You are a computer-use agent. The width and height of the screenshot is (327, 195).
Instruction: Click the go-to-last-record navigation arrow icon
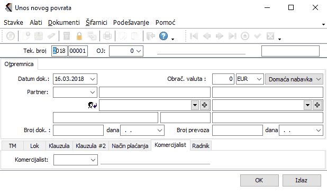pos(232,36)
